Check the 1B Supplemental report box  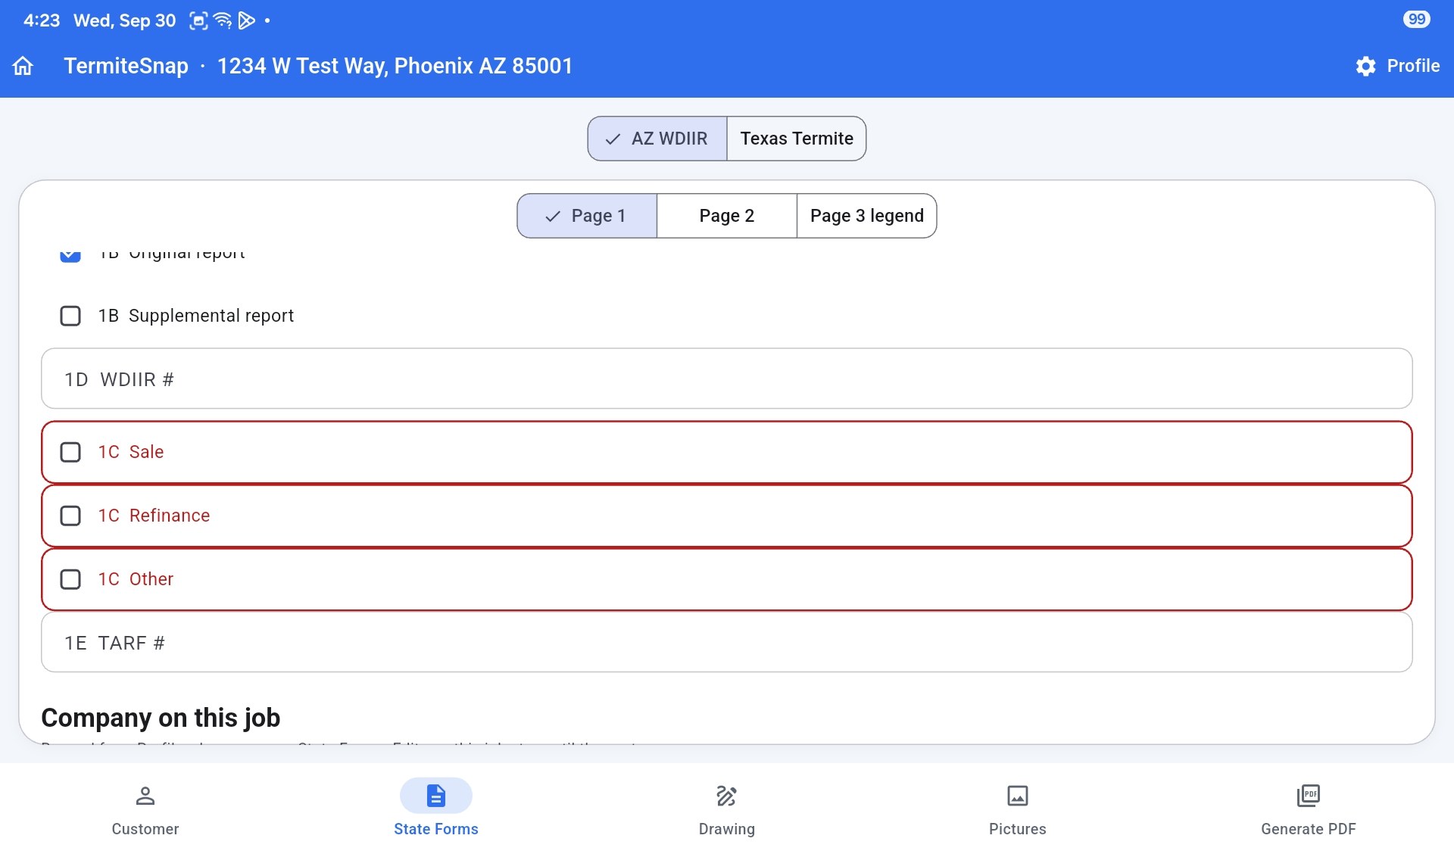tap(70, 316)
